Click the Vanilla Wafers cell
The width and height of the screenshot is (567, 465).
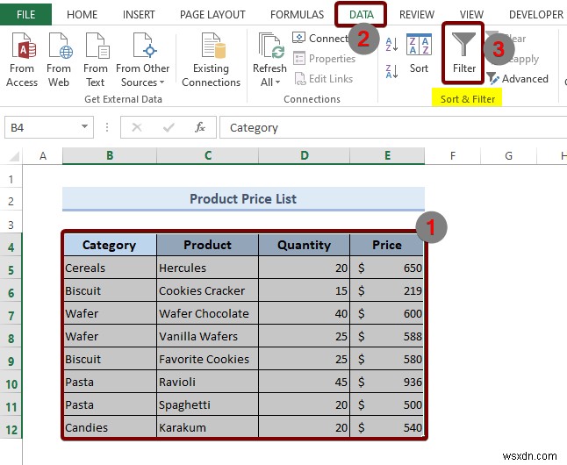click(207, 336)
